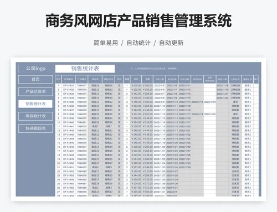
Task: Select order number cell DF-51431
Action: [x=69, y=86]
